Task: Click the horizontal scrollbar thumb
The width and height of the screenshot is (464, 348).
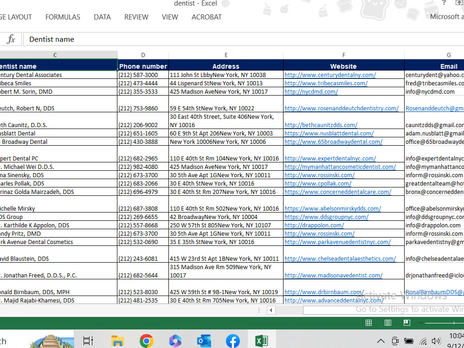Action: 384,310
